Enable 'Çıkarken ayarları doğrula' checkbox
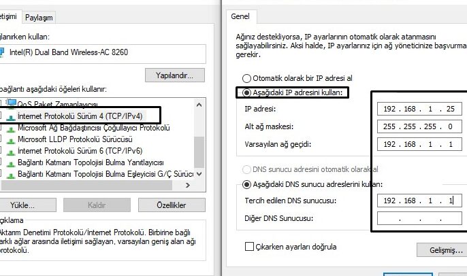 (249, 247)
